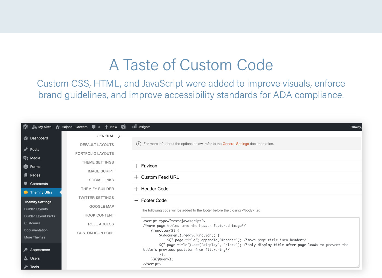Open Builder Layouts submenu item
Image resolution: width=382 pixels, height=278 pixels.
point(36,209)
